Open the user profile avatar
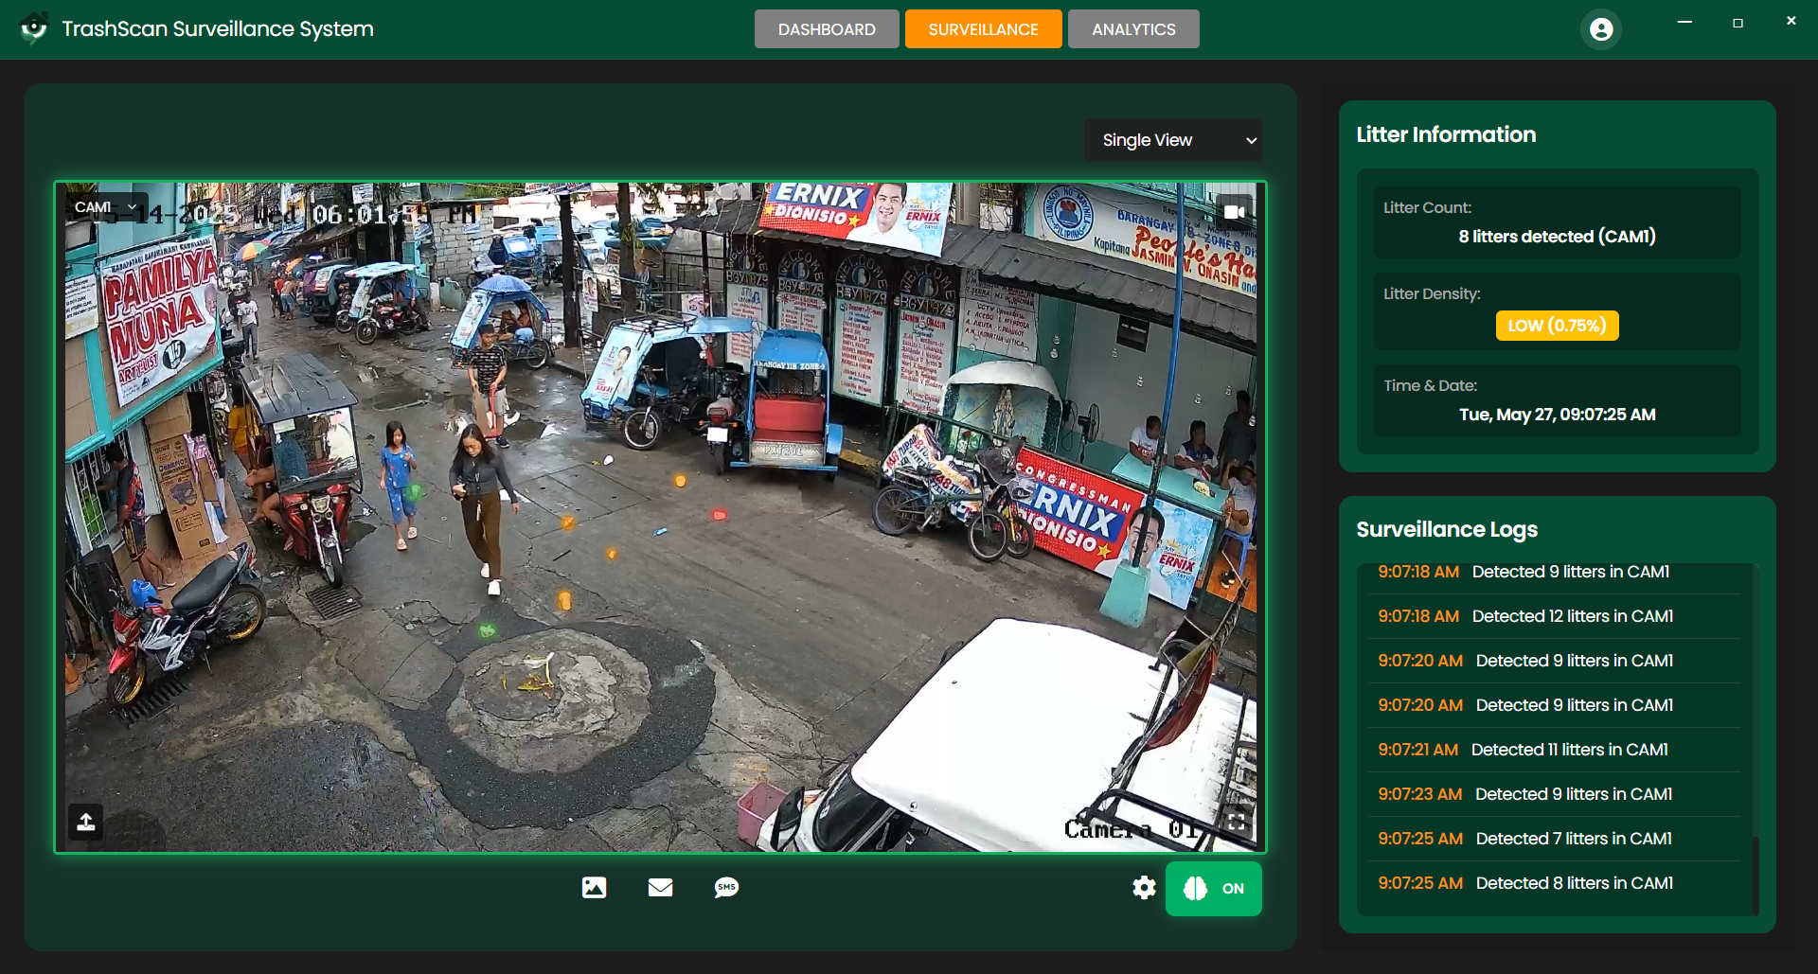The image size is (1818, 974). pyautogui.click(x=1601, y=28)
